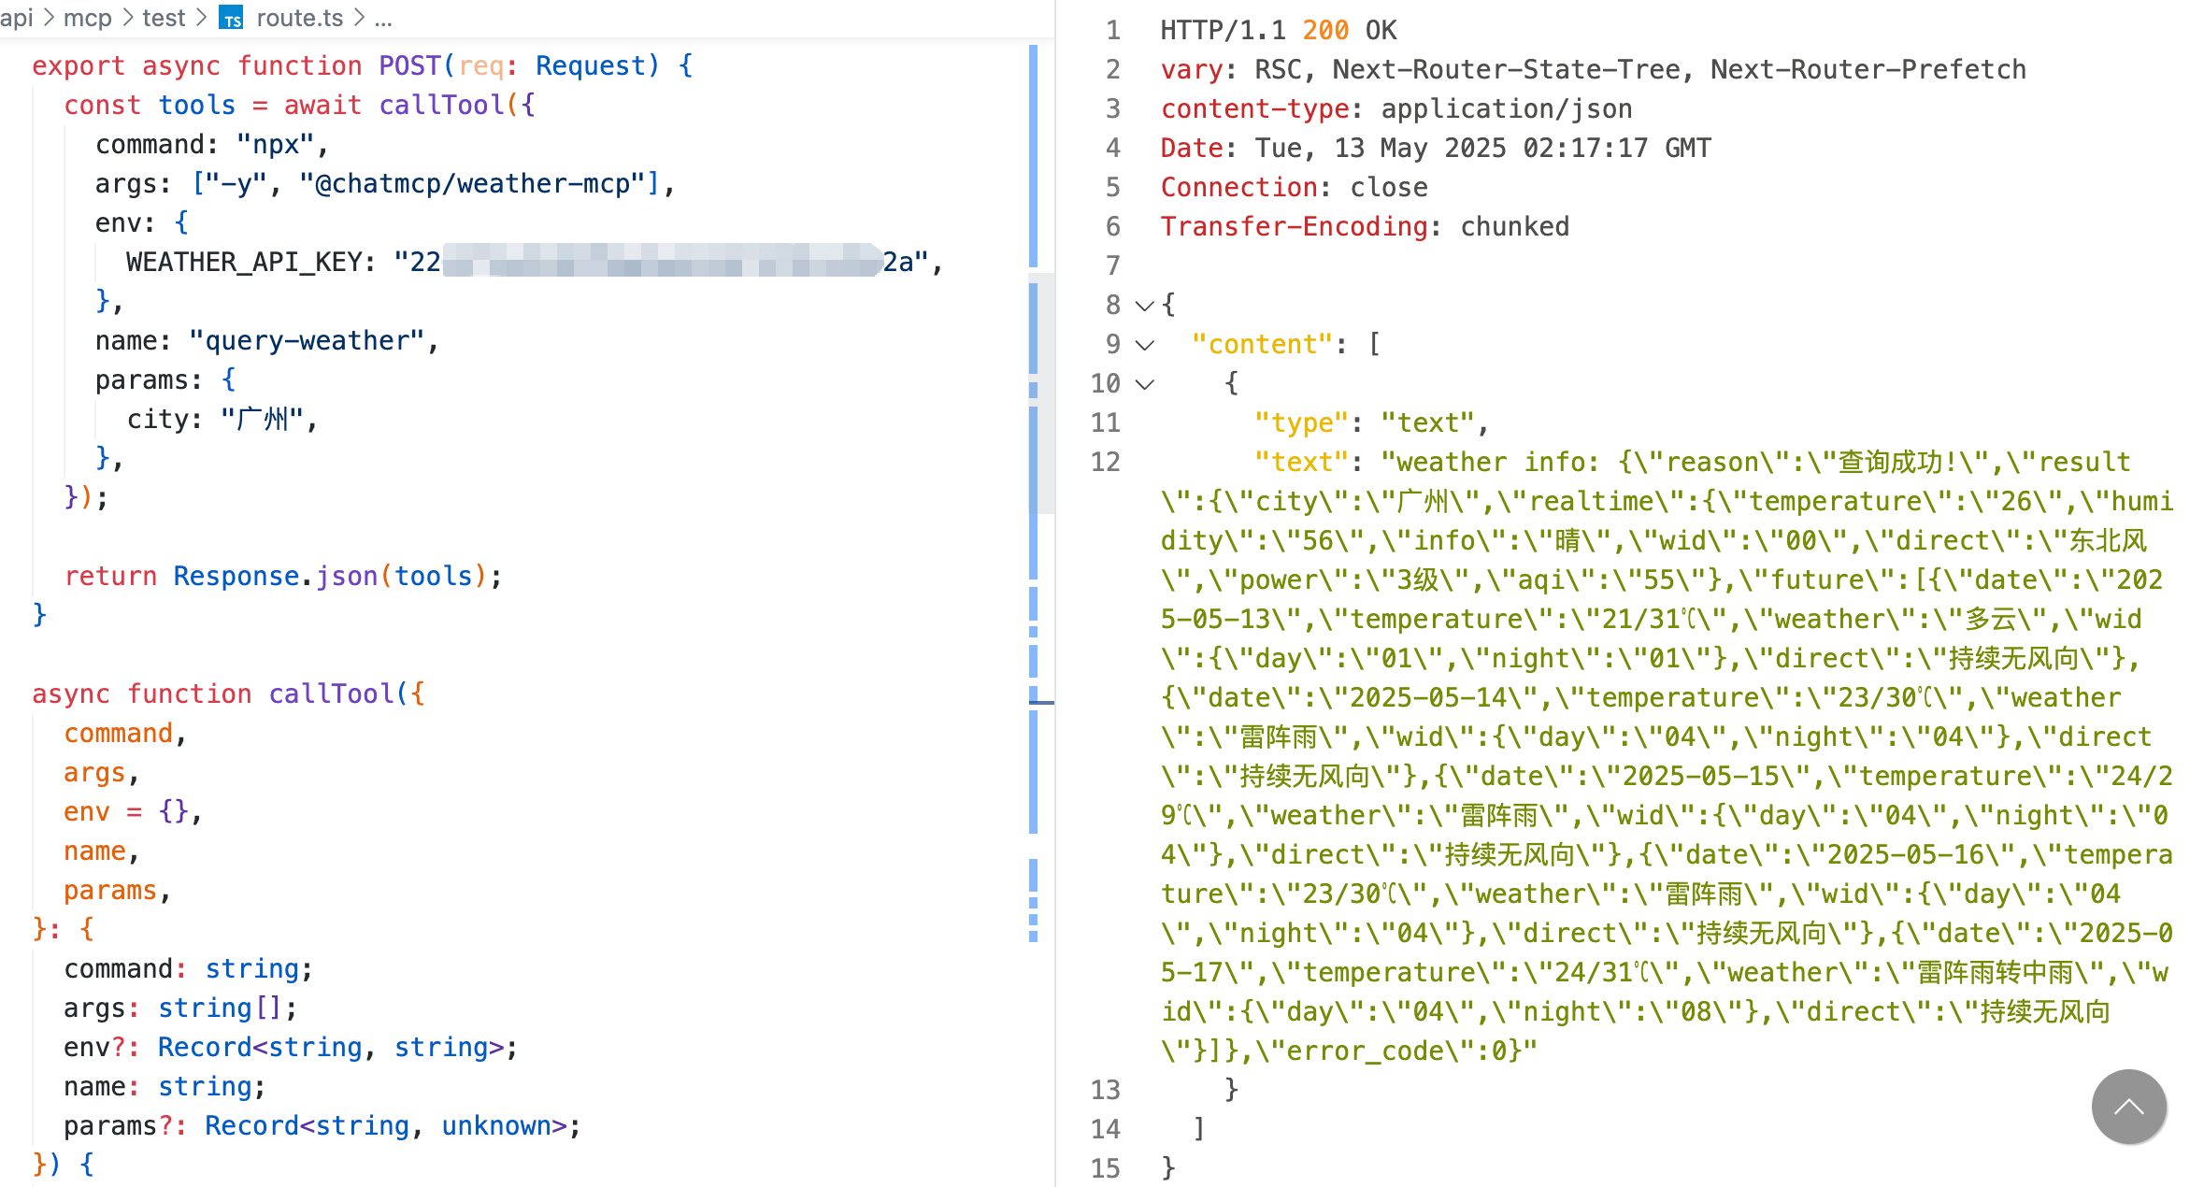Click the callTool call after await
The height and width of the screenshot is (1187, 2204).
[x=442, y=105]
